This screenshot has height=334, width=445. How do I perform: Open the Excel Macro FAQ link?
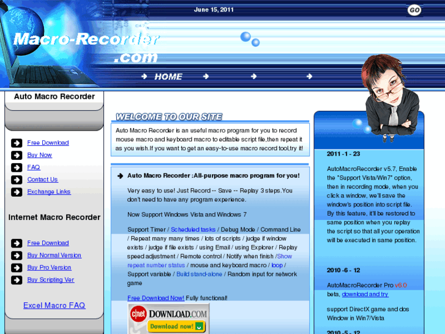point(54,305)
